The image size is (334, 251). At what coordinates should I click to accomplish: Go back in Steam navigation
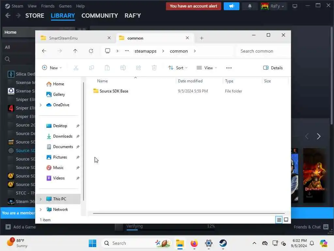pos(8,16)
